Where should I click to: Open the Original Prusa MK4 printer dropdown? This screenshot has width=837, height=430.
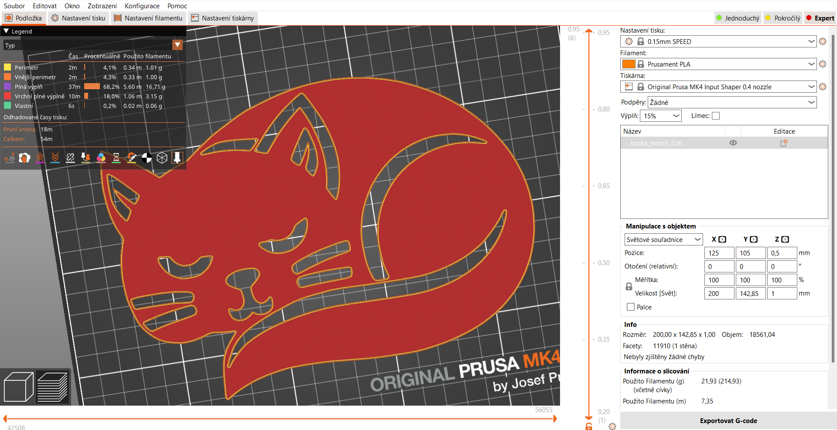coord(718,87)
